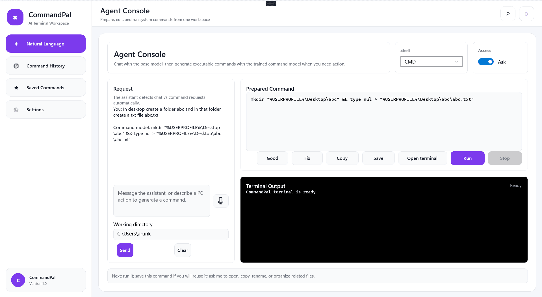The height and width of the screenshot is (297, 542).
Task: Open the Shell CMD dropdown
Action: point(431,62)
